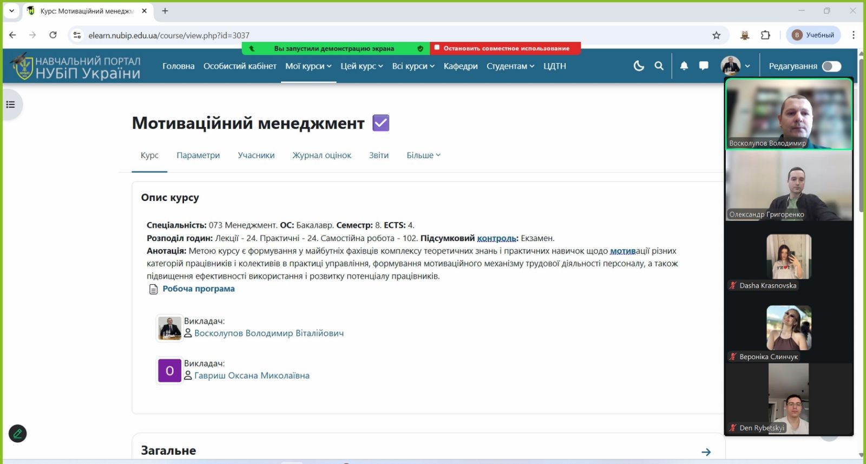Select Вероніка Слинчук participant tile

coord(789,328)
